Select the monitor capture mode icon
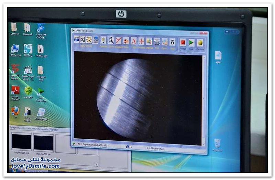The image size is (275, 180). pos(95,40)
